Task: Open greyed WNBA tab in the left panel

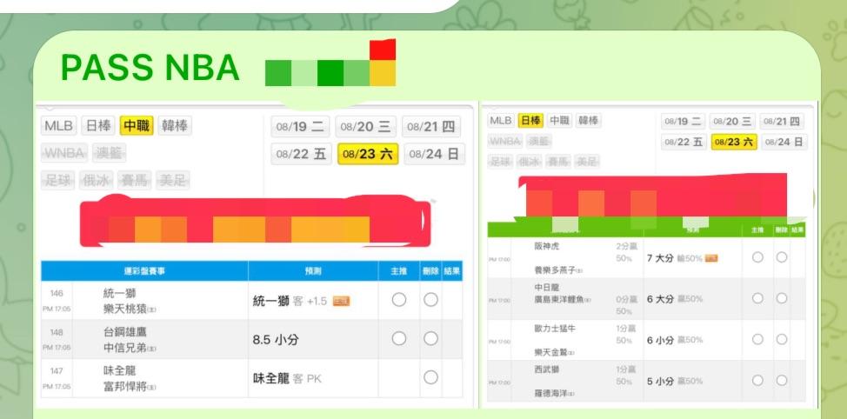Action: tap(65, 153)
